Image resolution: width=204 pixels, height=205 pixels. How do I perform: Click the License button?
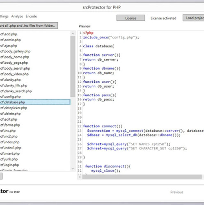click(131, 18)
